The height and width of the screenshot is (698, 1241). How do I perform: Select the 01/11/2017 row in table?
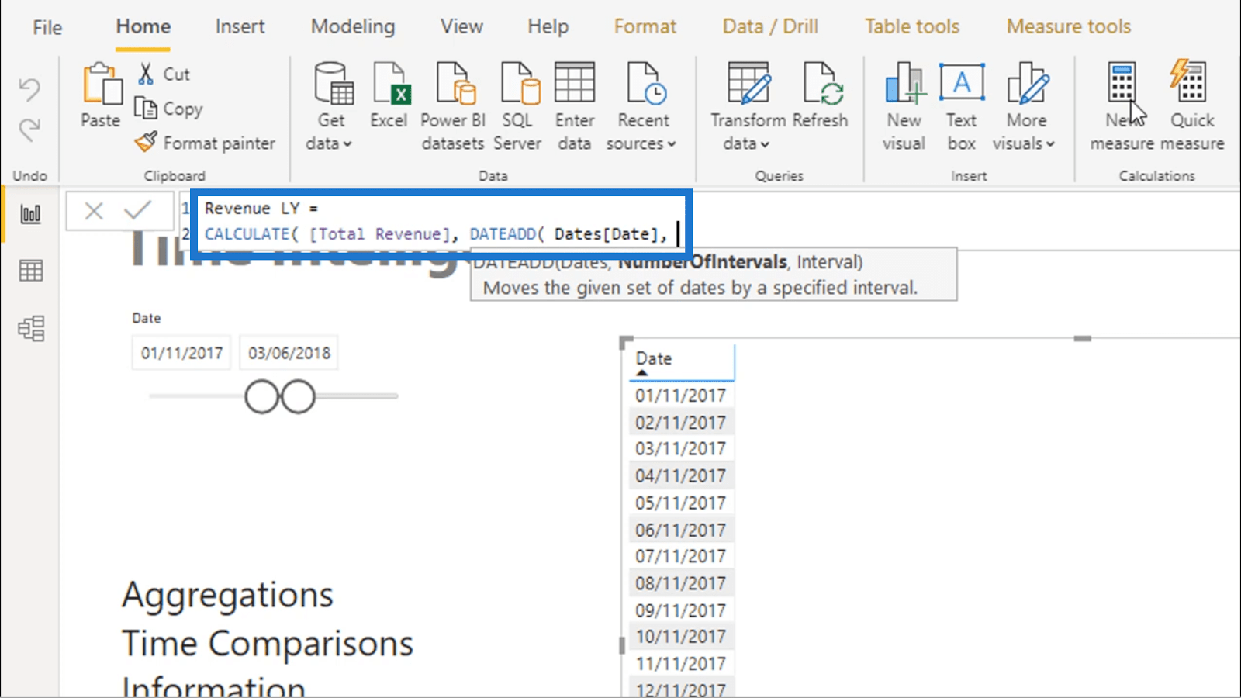click(x=680, y=396)
